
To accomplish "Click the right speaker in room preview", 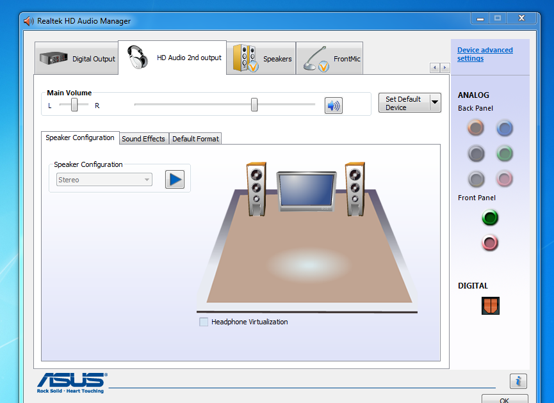I will point(355,189).
